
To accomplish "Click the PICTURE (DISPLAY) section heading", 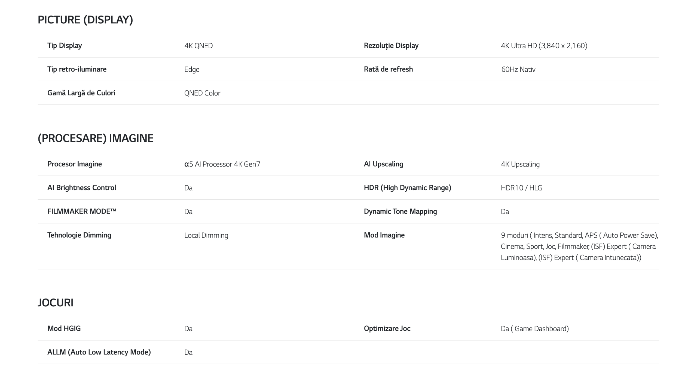I will point(85,20).
